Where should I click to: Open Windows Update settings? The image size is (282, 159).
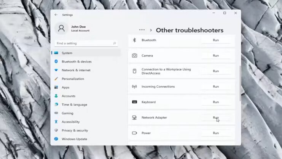click(86, 139)
